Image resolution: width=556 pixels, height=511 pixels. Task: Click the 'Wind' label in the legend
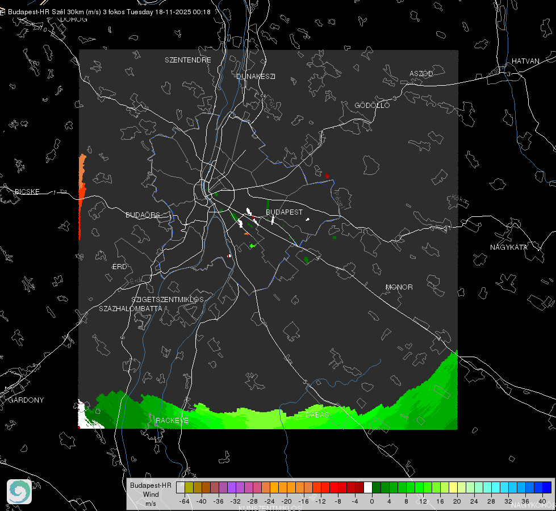[x=151, y=494]
